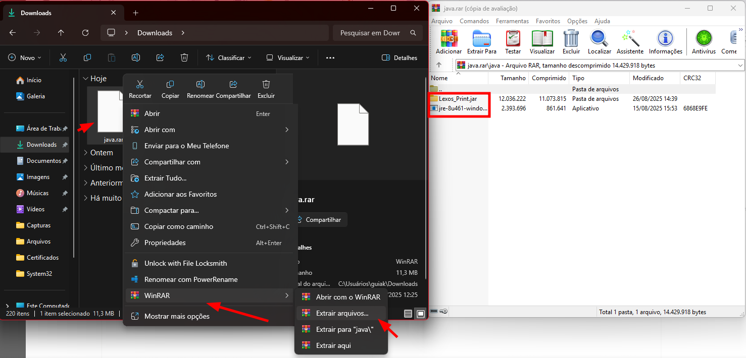This screenshot has width=746, height=358.
Task: Expand Este Computador in the sidebar
Action: pyautogui.click(x=7, y=306)
